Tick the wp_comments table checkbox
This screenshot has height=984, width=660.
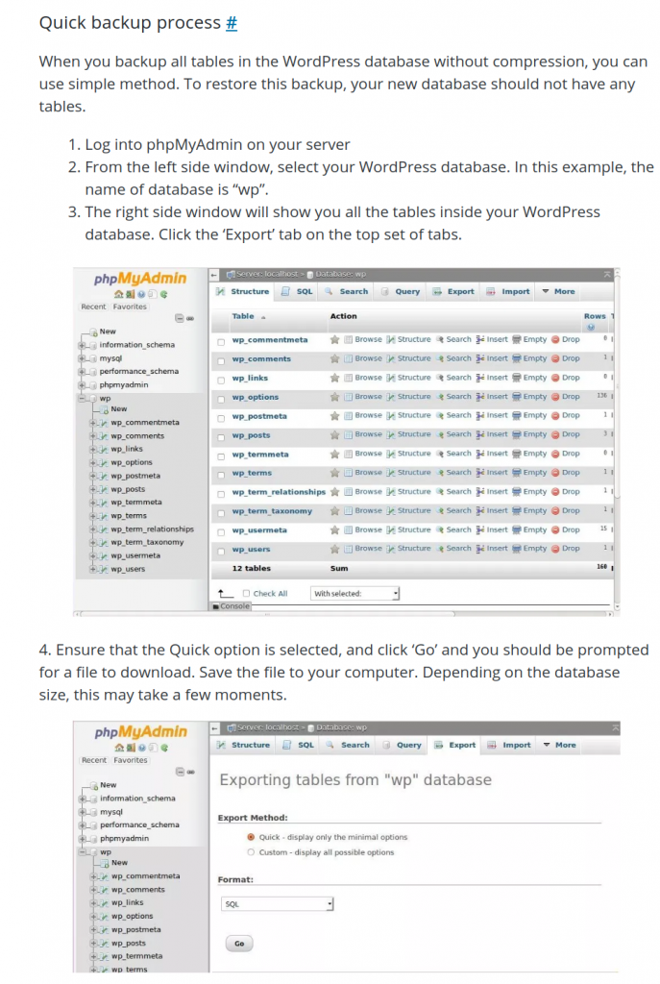tap(221, 361)
